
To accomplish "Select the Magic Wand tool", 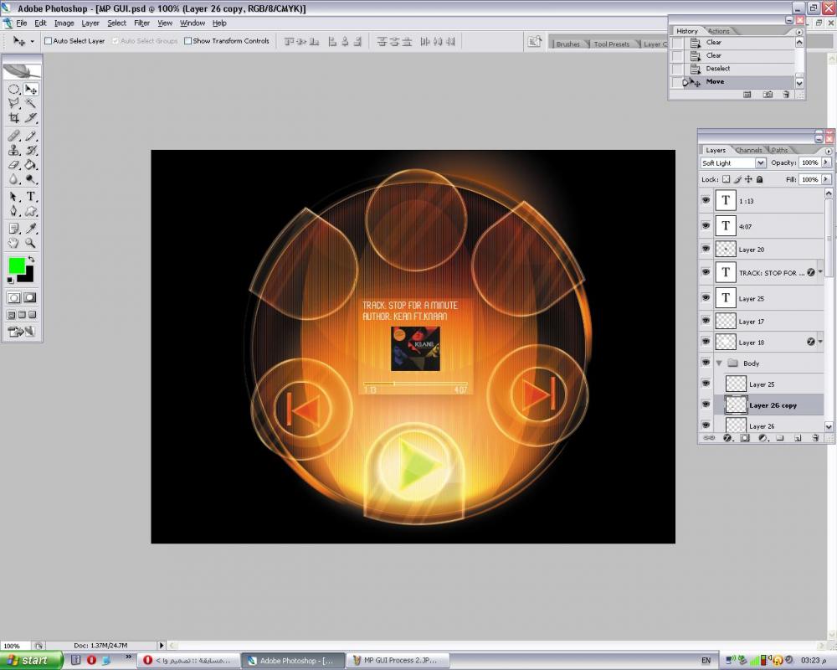I will pyautogui.click(x=31, y=103).
